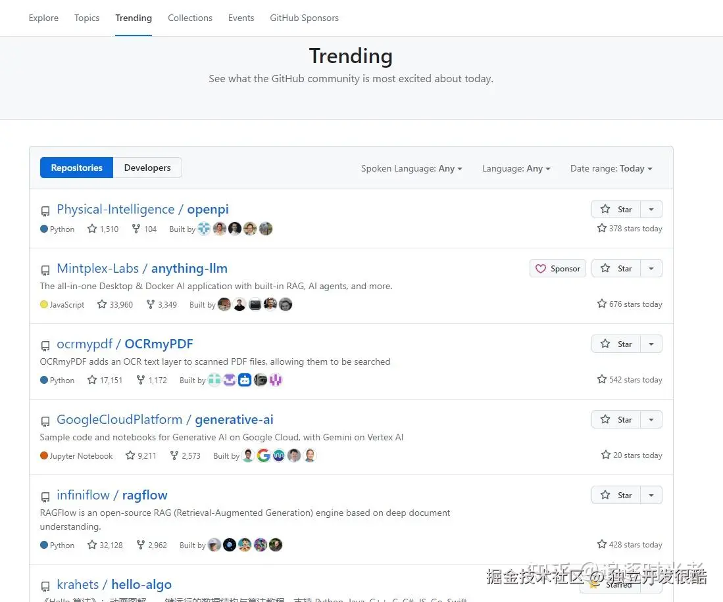This screenshot has height=602, width=723.
Task: Open GitHub Sponsors tab
Action: tap(305, 18)
